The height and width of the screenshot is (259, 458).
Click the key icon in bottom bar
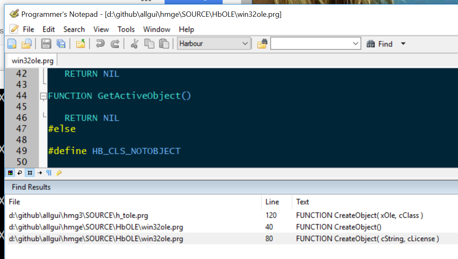coord(59,173)
